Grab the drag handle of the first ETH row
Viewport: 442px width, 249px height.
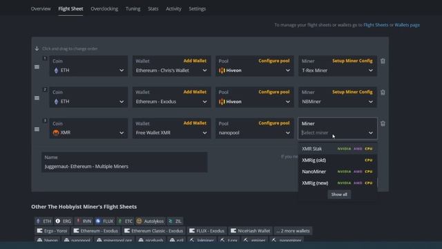[x=37, y=67]
